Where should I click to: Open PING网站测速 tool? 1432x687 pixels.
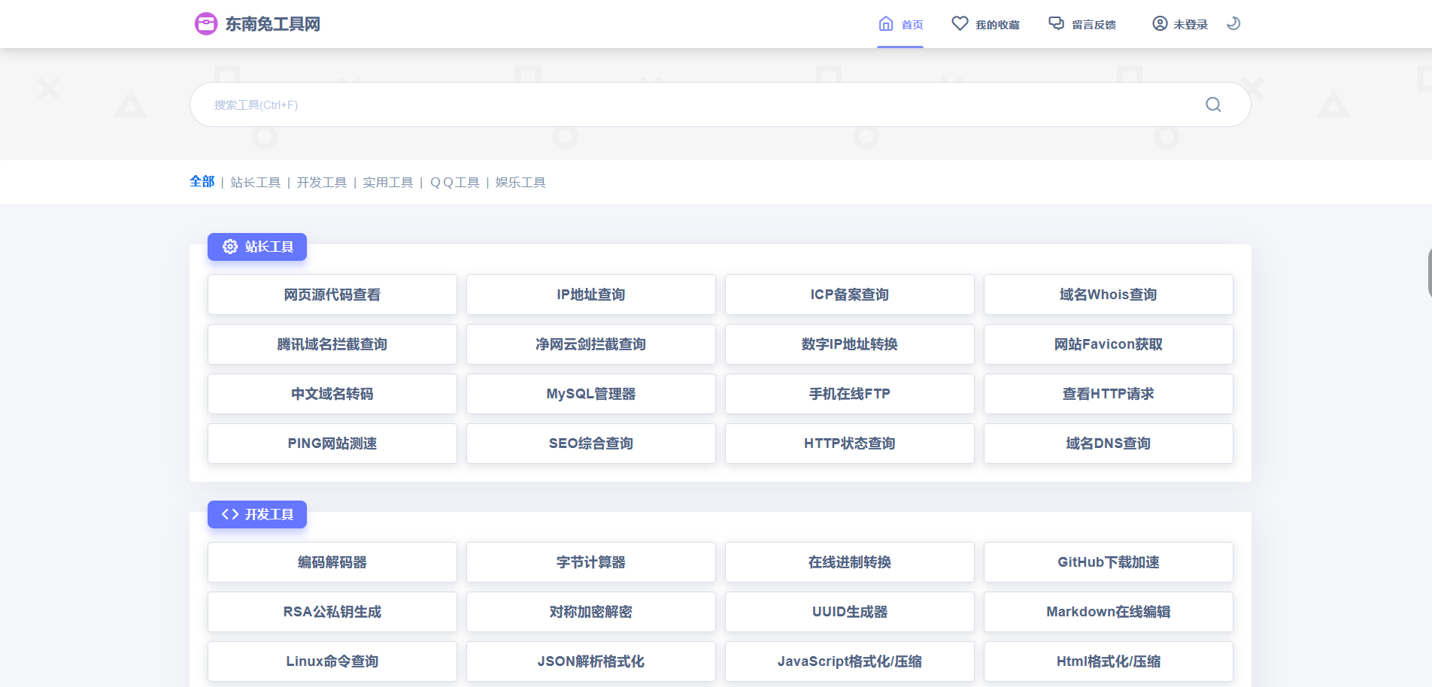[332, 443]
